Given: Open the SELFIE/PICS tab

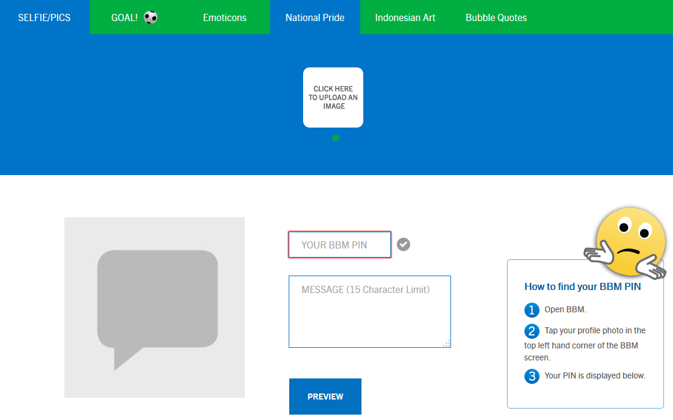Looking at the screenshot, I should (45, 17).
